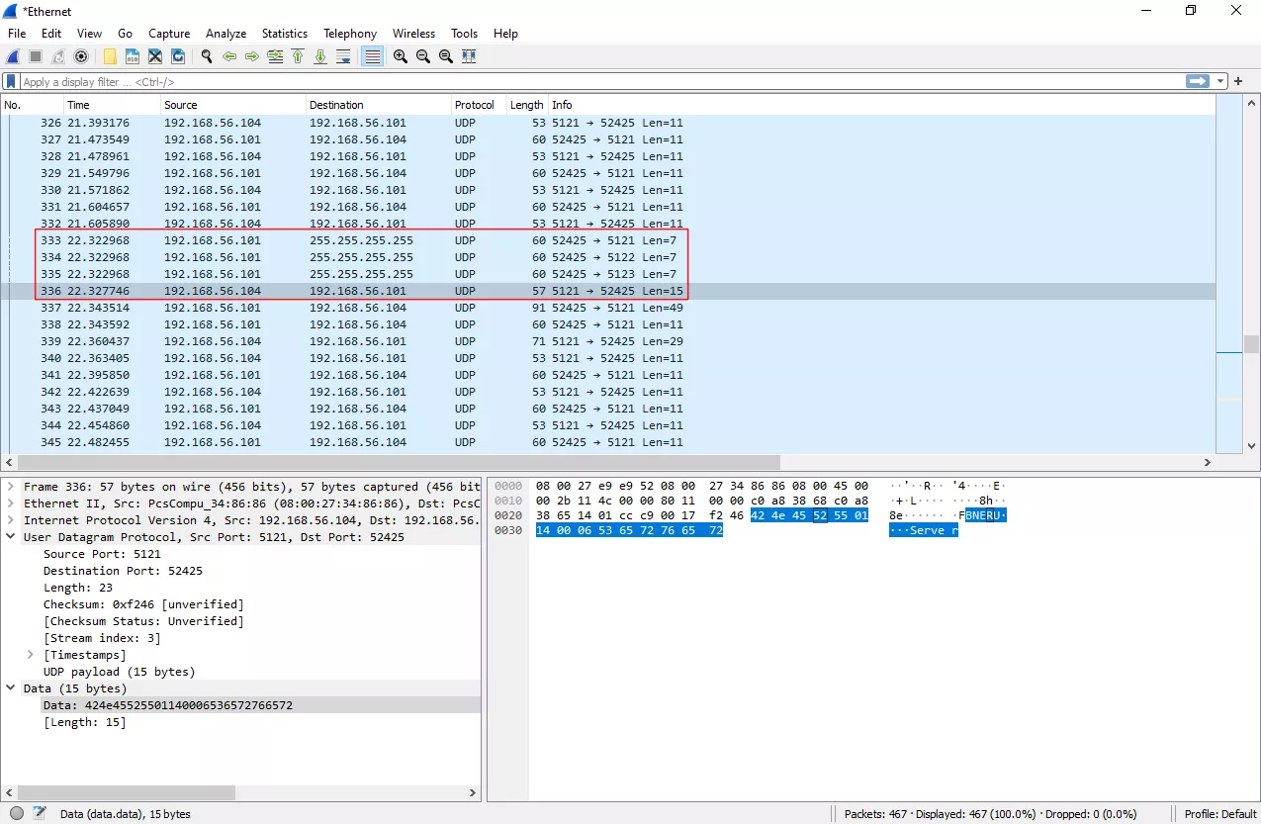Click packet list vertical scrollbar thumb
The width and height of the screenshot is (1261, 824).
pyautogui.click(x=1252, y=343)
